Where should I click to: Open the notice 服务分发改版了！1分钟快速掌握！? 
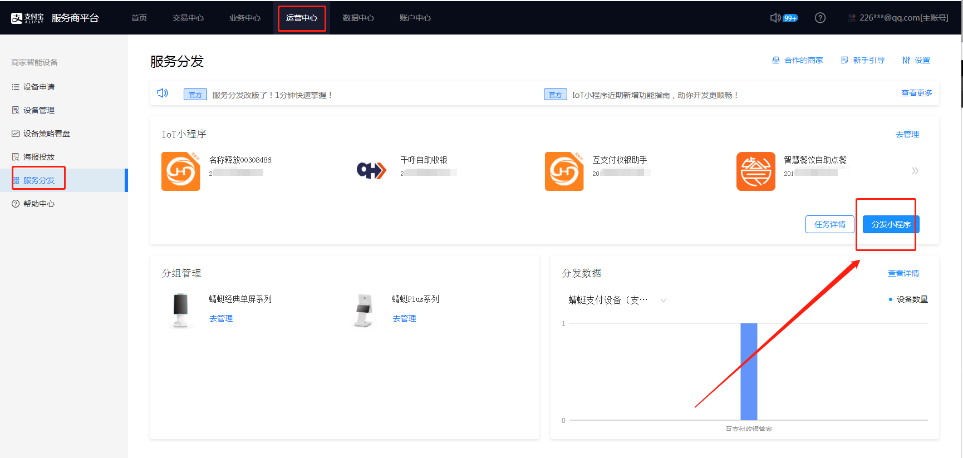point(273,95)
